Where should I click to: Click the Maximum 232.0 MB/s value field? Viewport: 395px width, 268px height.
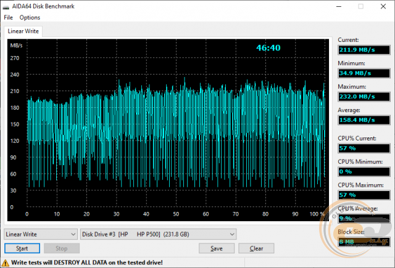tap(364, 97)
